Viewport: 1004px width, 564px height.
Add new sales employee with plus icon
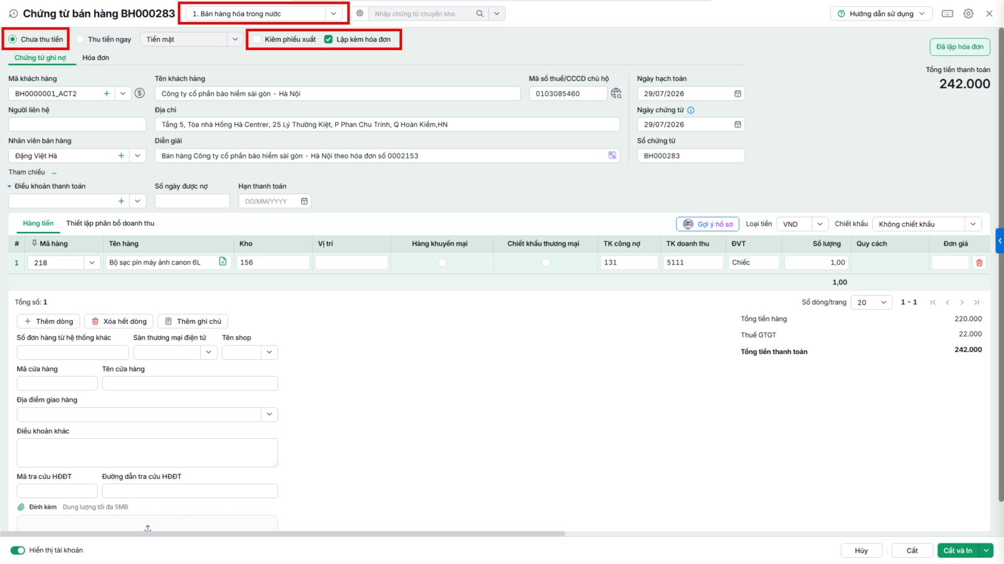pyautogui.click(x=121, y=155)
